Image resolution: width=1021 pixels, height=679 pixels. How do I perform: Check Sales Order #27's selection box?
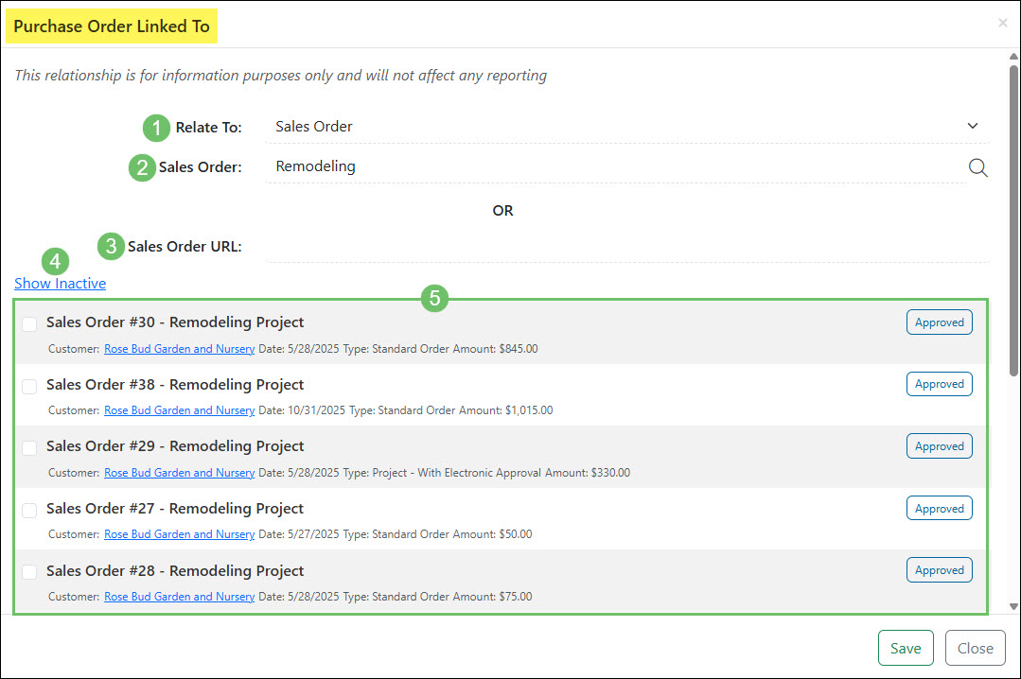(28, 510)
